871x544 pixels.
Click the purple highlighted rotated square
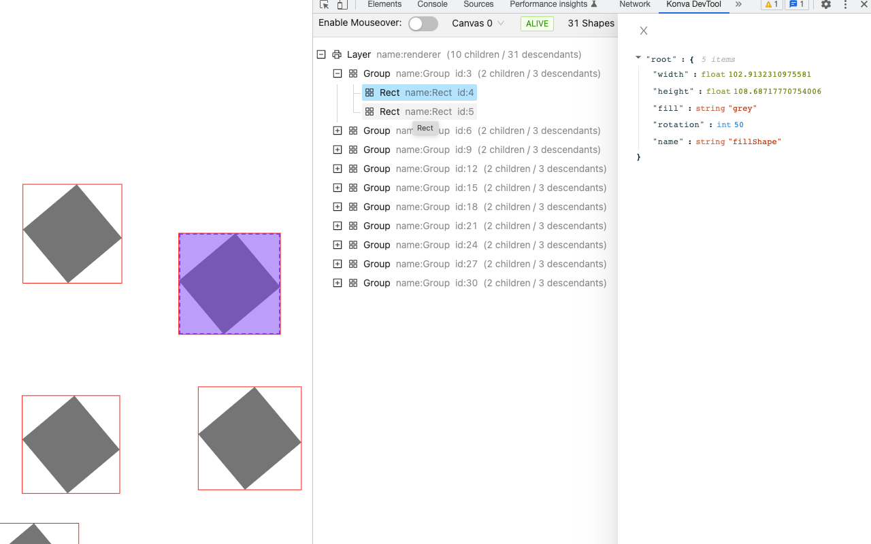click(x=229, y=284)
